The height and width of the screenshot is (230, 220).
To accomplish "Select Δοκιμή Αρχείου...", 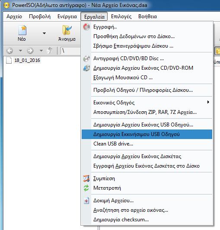I will point(147,201).
